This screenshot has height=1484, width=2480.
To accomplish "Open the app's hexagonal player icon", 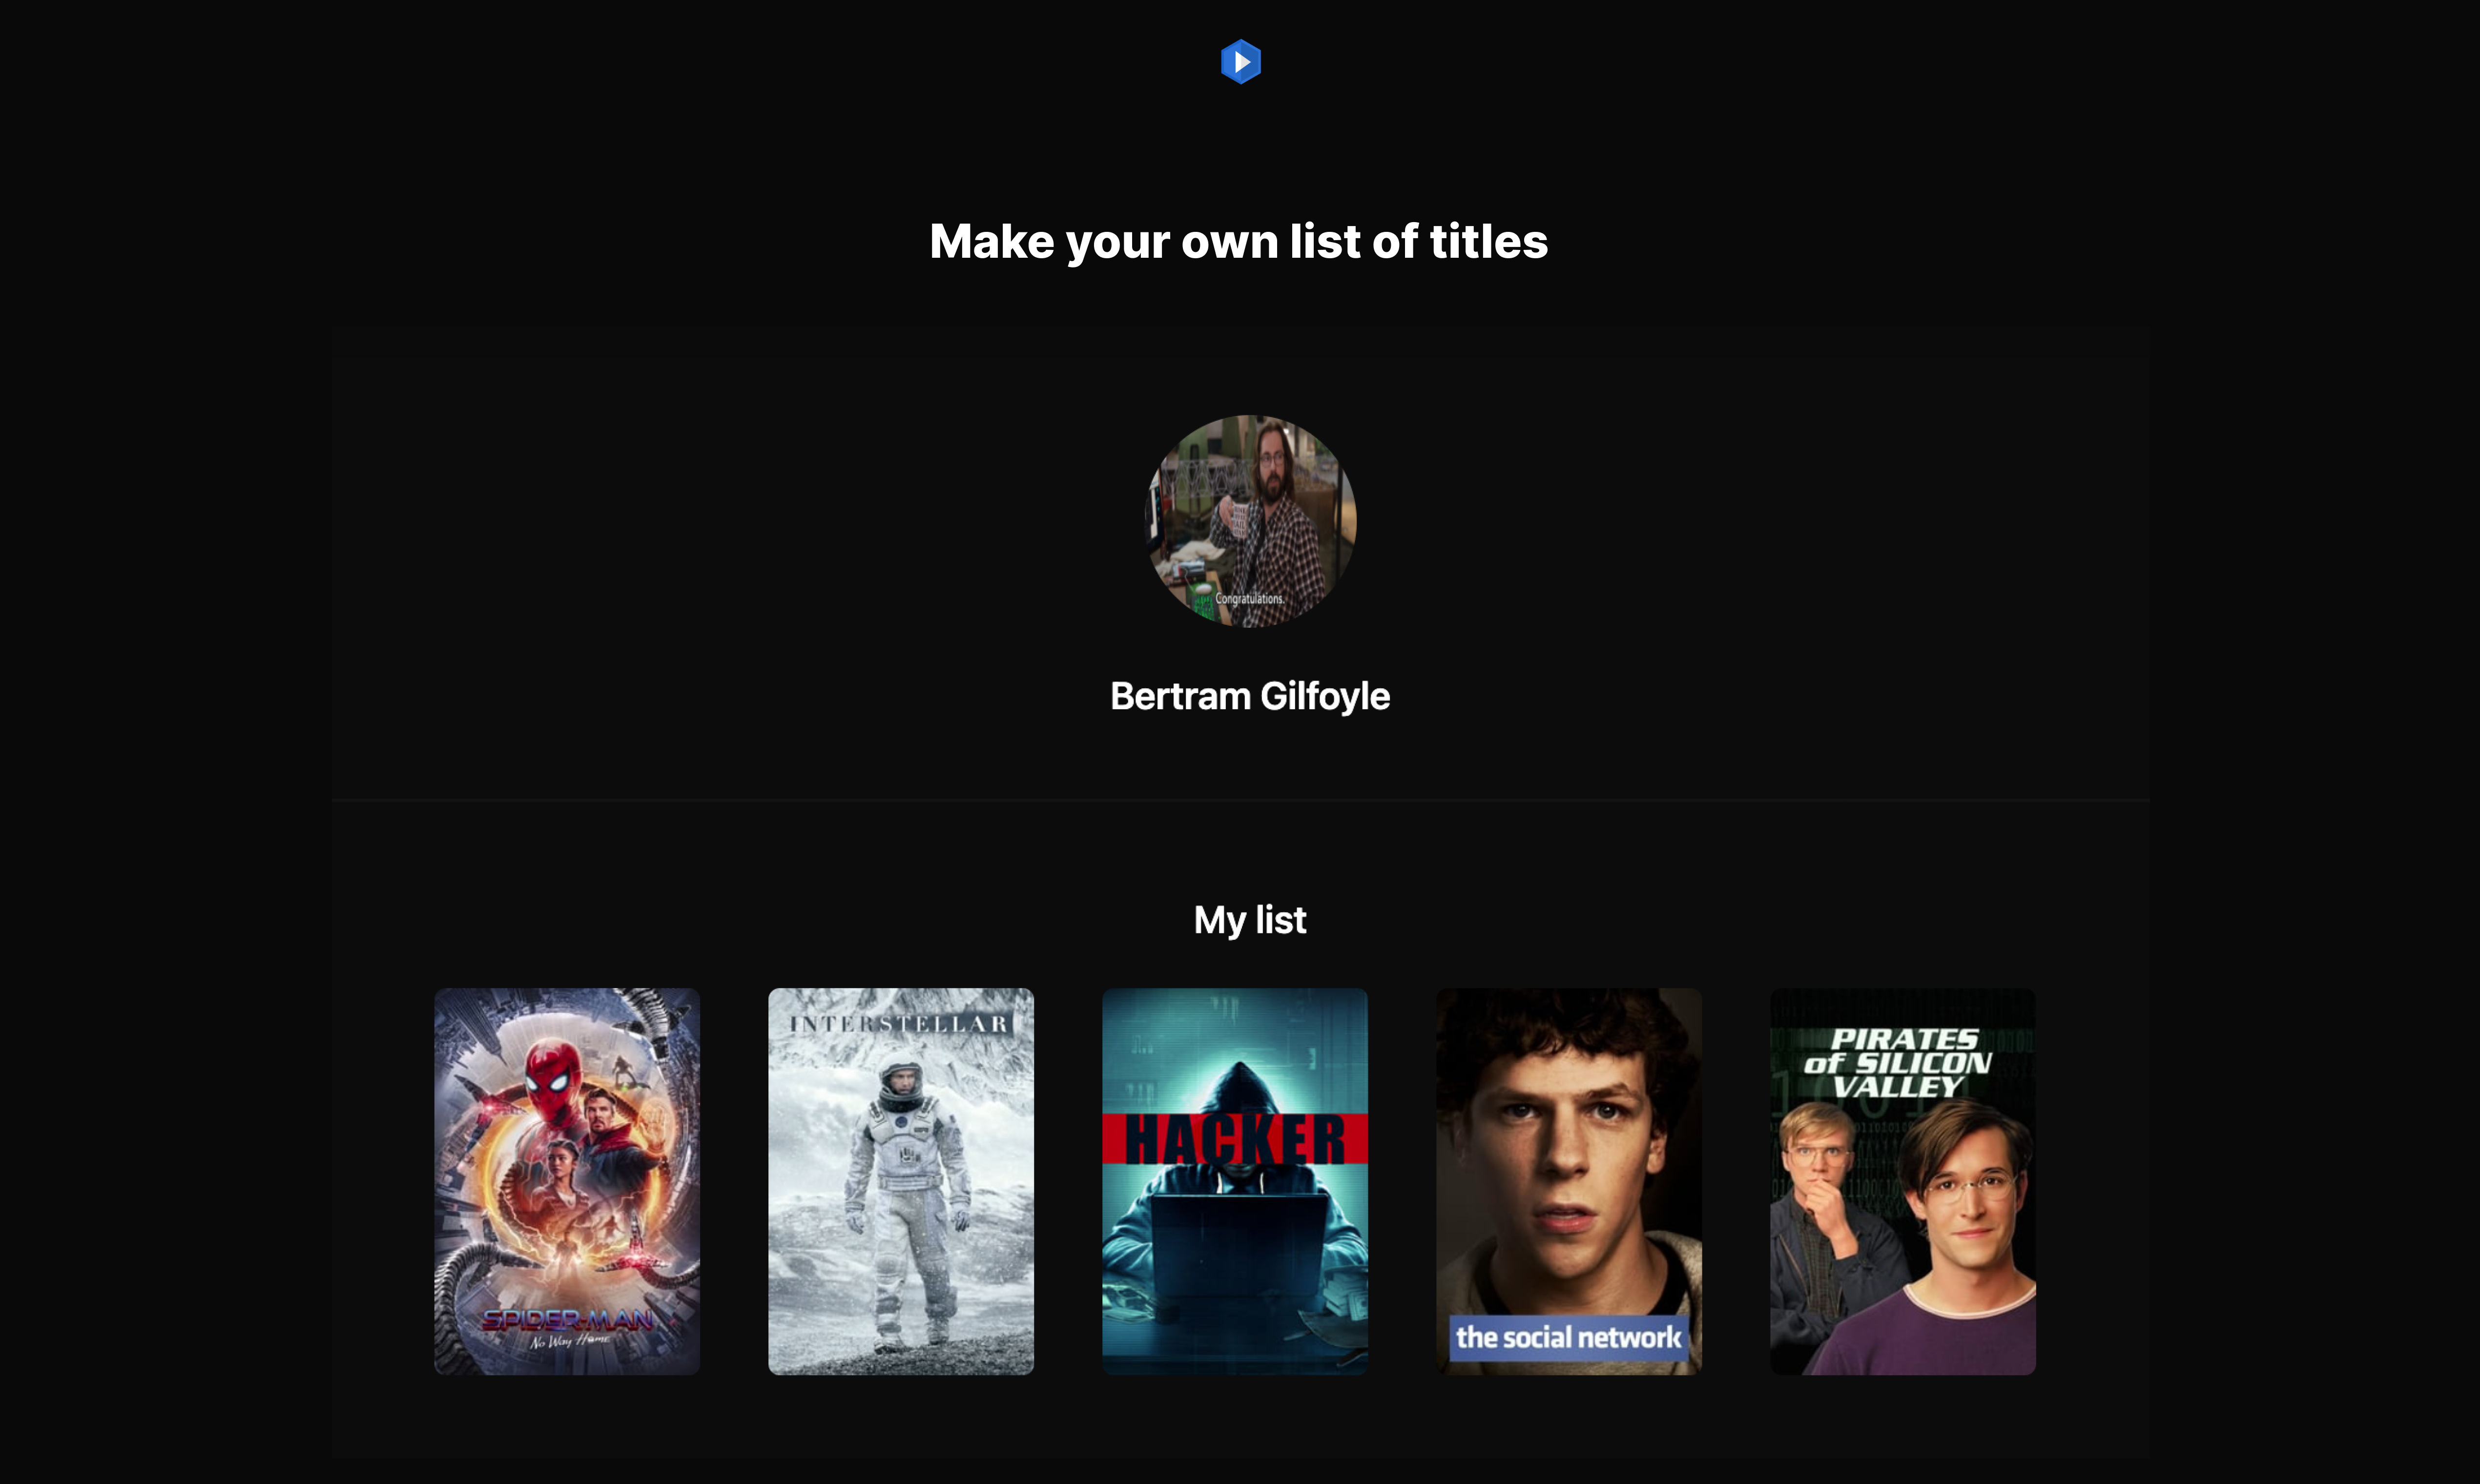I will [1240, 62].
